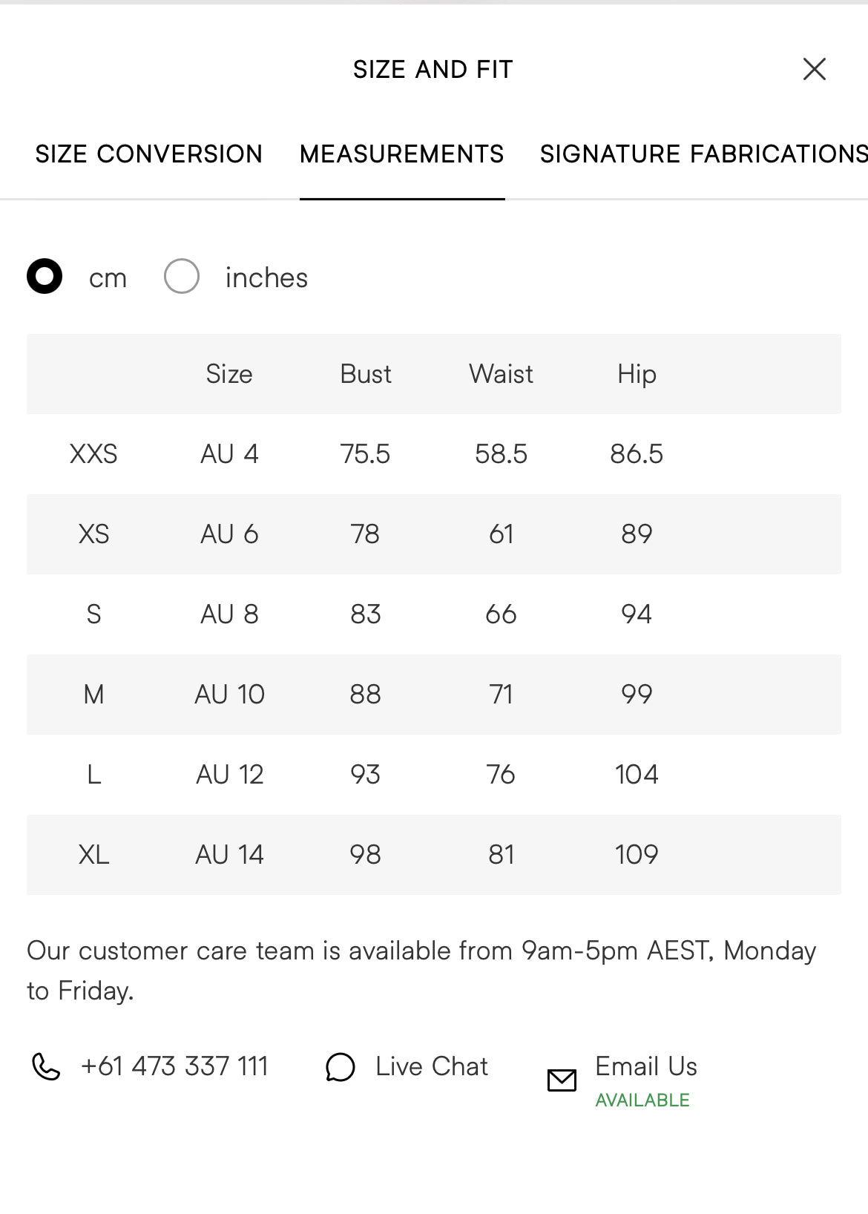Click the phone handset icon

point(45,1066)
